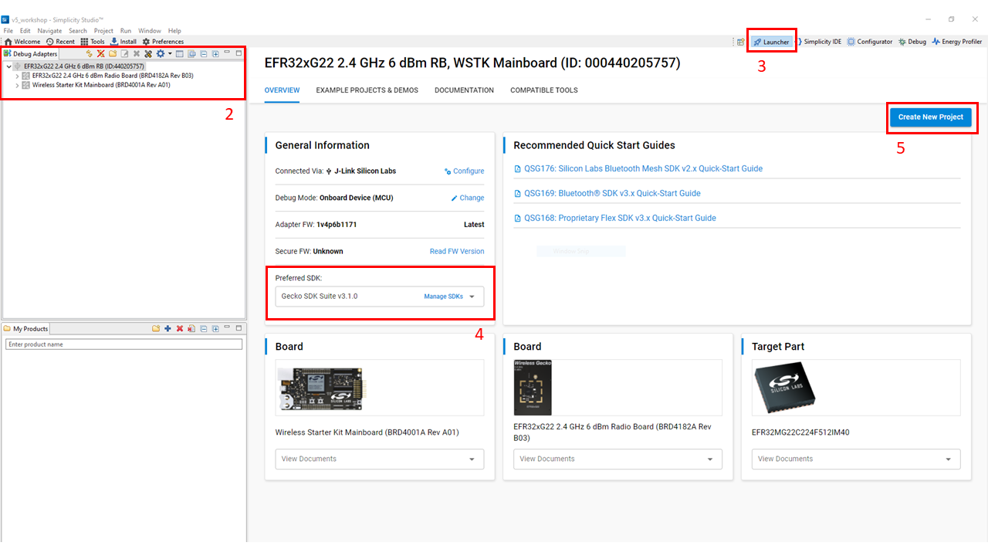Click the Manage SDKs link
The width and height of the screenshot is (988, 556).
[443, 297]
